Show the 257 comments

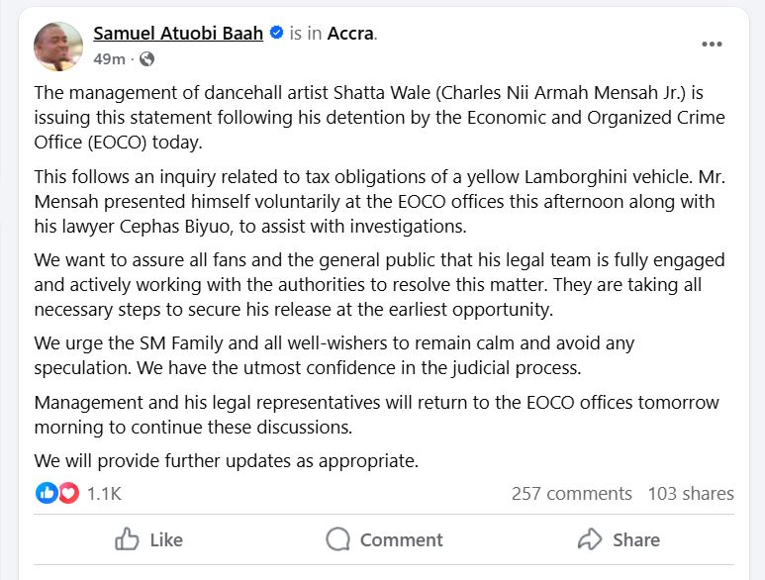click(571, 493)
